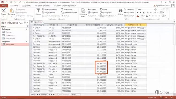Click the Руслан Шашков account name
176x99 pixels.
coord(163,5)
